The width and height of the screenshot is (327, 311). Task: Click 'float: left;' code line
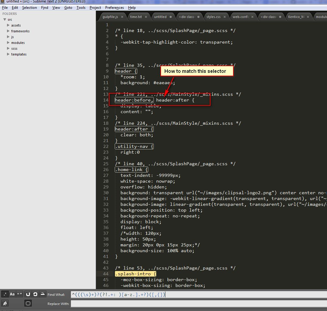(x=137, y=227)
